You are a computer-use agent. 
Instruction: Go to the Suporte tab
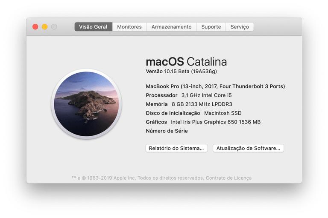click(211, 27)
